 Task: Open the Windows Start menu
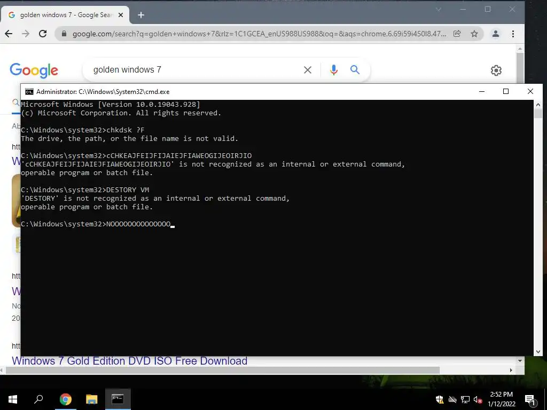(x=13, y=399)
